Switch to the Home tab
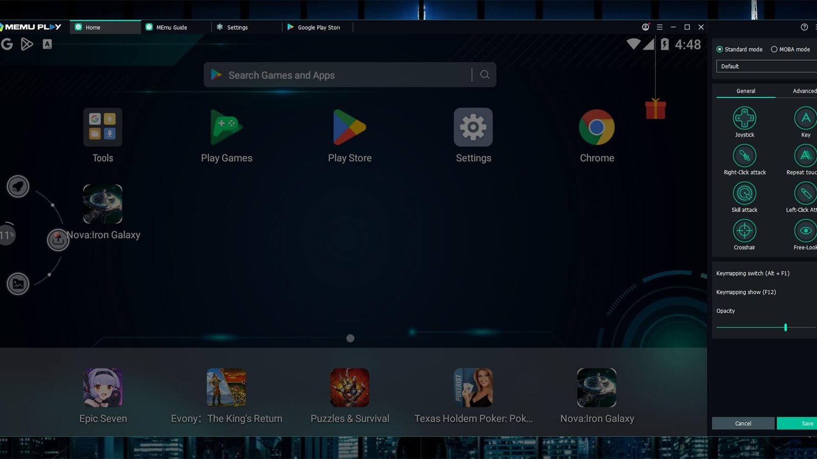 coord(106,27)
